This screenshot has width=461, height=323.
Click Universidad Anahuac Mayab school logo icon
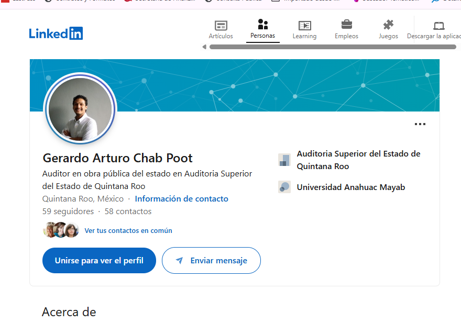[x=284, y=187]
